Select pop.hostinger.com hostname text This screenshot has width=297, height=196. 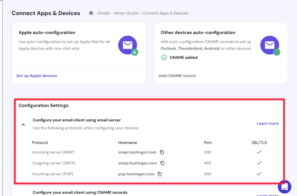pyautogui.click(x=136, y=174)
